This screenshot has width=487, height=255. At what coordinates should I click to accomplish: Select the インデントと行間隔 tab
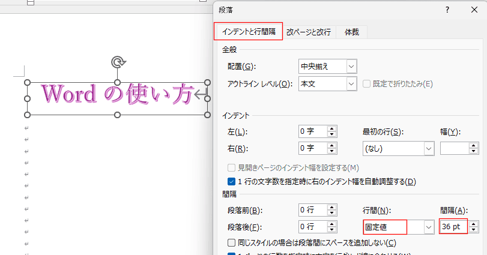248,31
